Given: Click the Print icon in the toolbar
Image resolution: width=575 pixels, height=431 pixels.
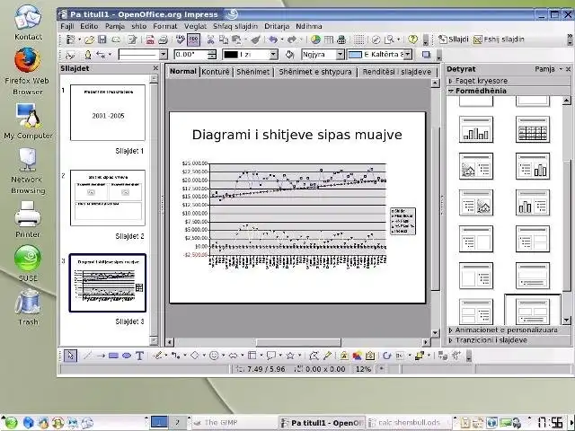Looking at the screenshot, I should [163, 40].
